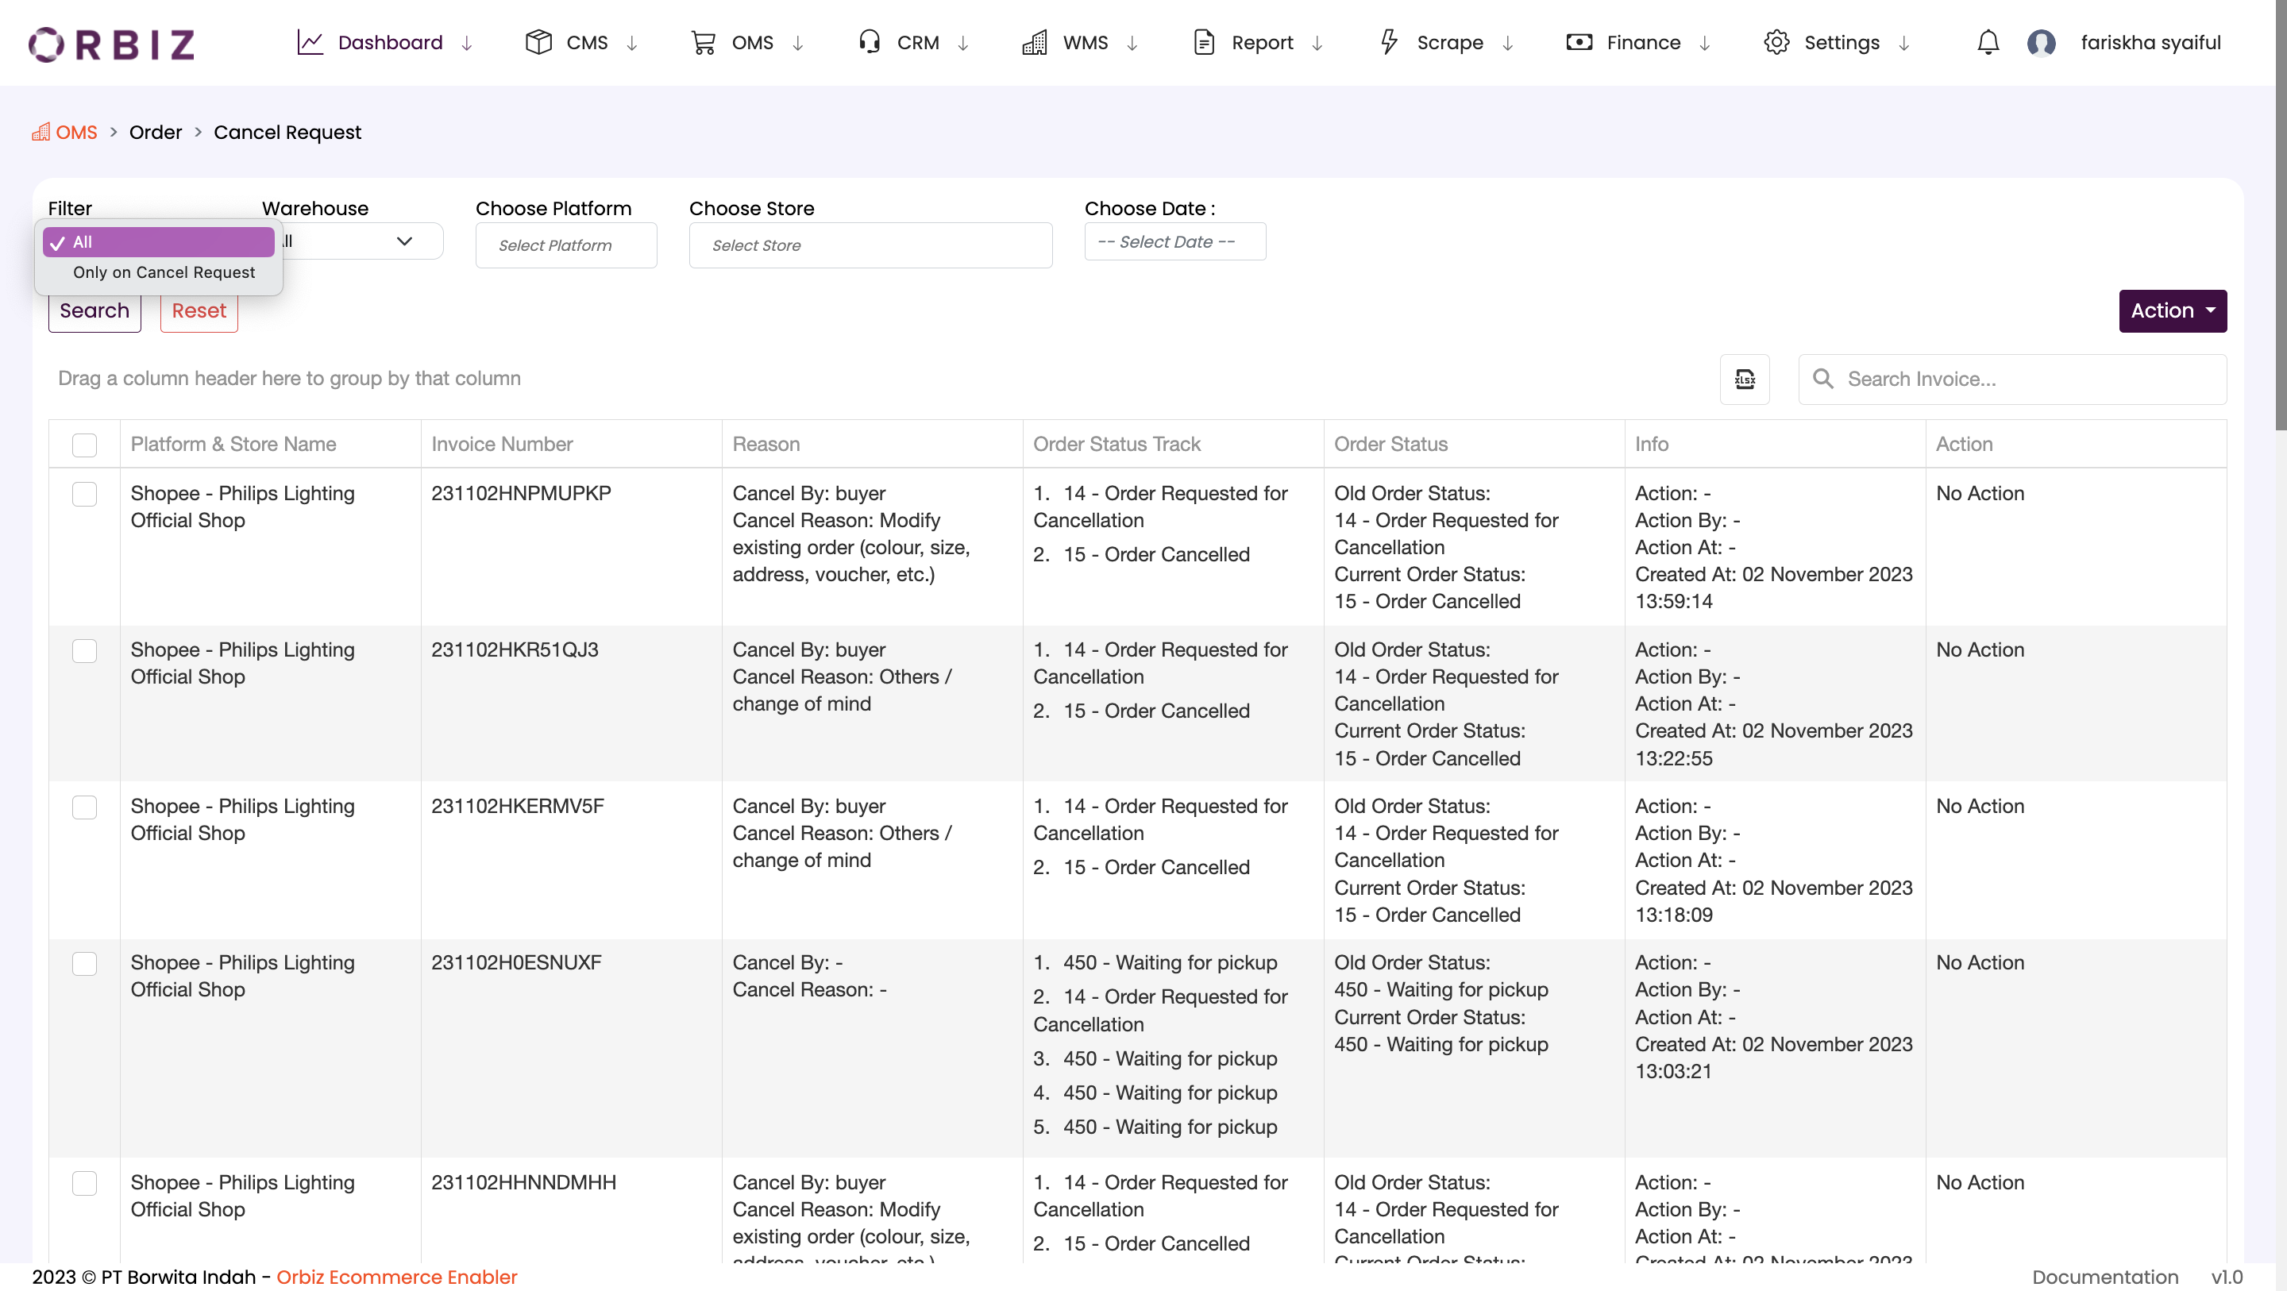Image resolution: width=2287 pixels, height=1291 pixels.
Task: Go to Order breadcrumb link
Action: pos(156,133)
